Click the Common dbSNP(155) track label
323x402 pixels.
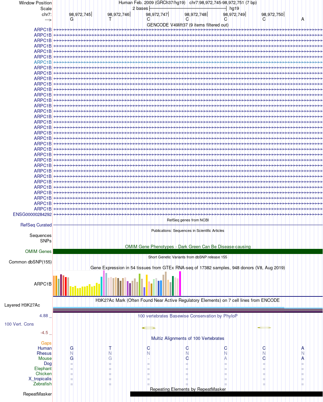pyautogui.click(x=30, y=262)
